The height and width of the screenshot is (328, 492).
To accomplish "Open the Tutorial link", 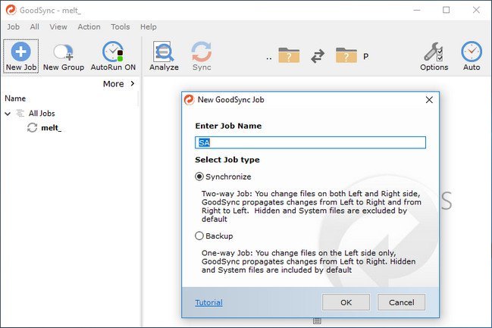I will 208,302.
